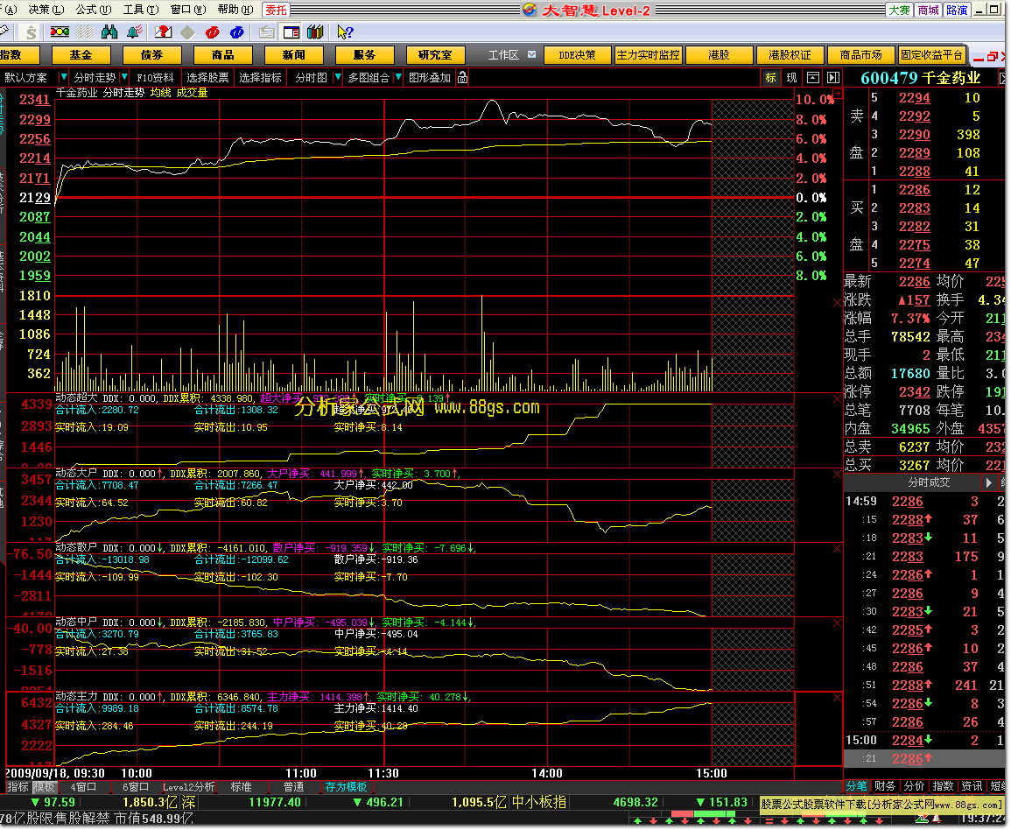This screenshot has height=830, width=1011.
Task: Open the 港股权证 tab
Action: pyautogui.click(x=790, y=55)
